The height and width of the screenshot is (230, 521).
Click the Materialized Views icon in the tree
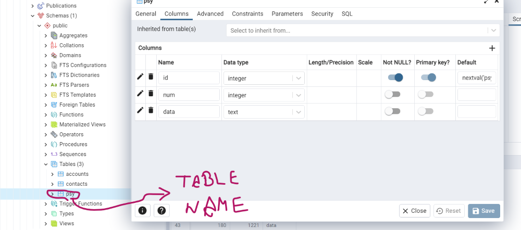(x=54, y=124)
